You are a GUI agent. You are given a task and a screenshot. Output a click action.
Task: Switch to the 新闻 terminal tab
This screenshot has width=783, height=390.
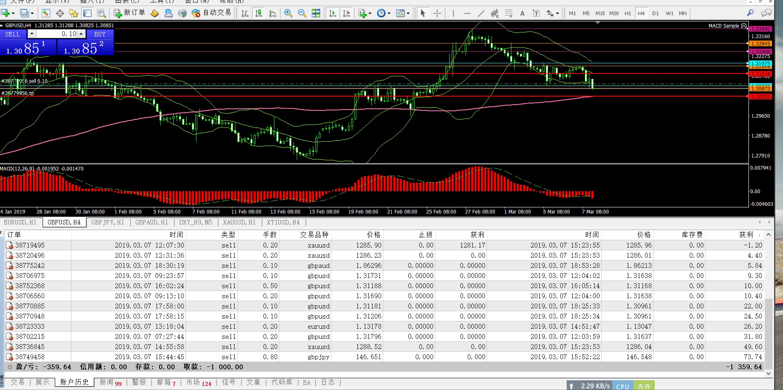[x=110, y=382]
